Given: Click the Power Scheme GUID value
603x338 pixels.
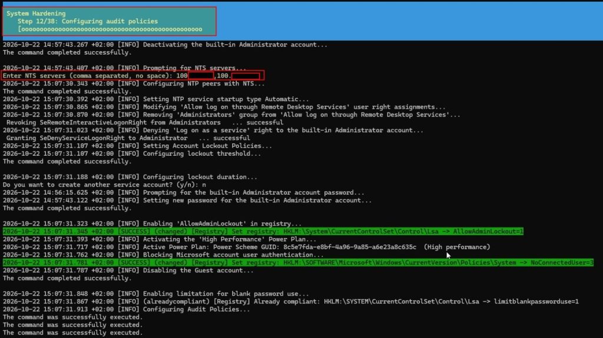Looking at the screenshot, I should coord(350,247).
